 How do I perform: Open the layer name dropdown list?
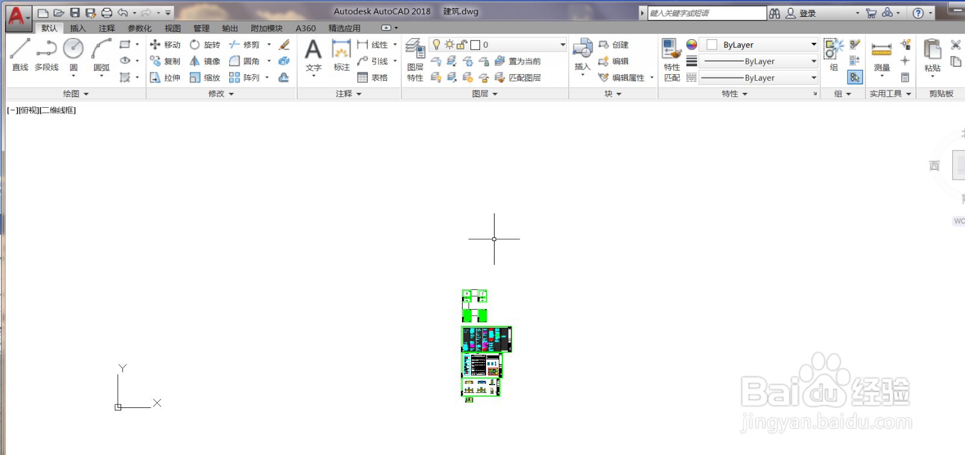click(563, 45)
